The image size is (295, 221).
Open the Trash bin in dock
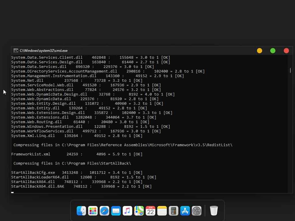(214, 211)
